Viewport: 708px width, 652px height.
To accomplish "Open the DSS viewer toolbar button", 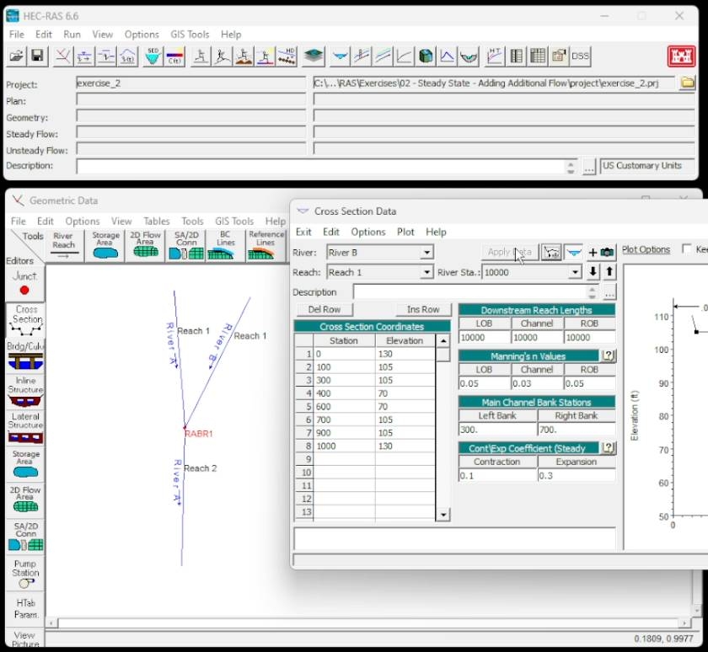I will tap(580, 56).
